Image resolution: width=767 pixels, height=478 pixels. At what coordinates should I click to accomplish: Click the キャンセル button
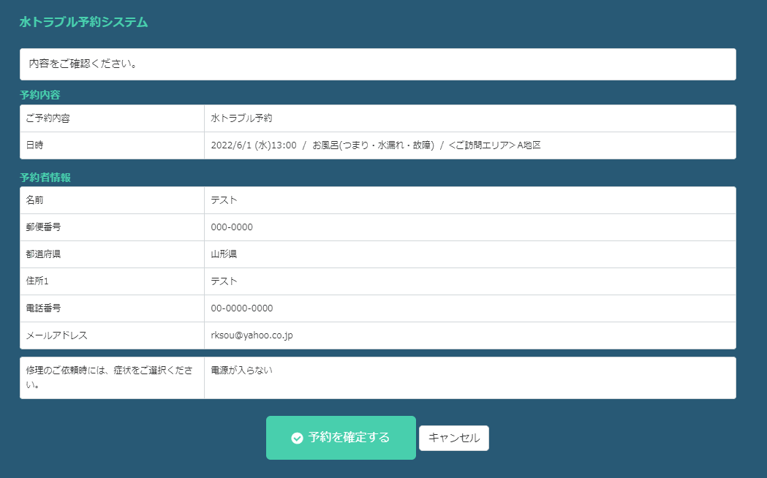pos(453,438)
